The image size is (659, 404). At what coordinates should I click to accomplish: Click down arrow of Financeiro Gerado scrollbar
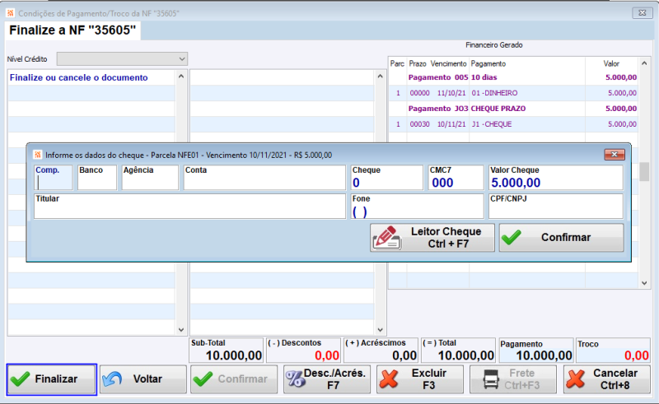pyautogui.click(x=644, y=283)
